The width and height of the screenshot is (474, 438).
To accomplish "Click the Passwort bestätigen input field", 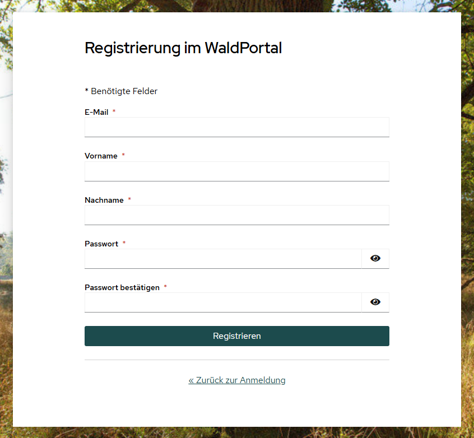I will pyautogui.click(x=223, y=302).
